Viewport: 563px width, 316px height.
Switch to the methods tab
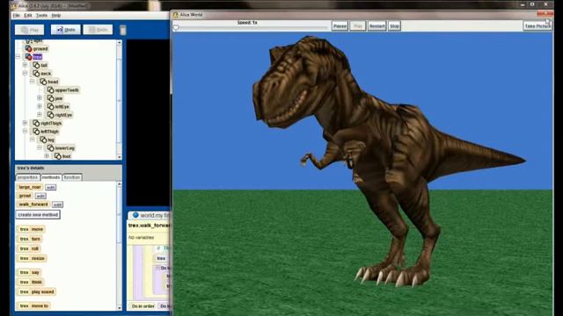pos(51,177)
